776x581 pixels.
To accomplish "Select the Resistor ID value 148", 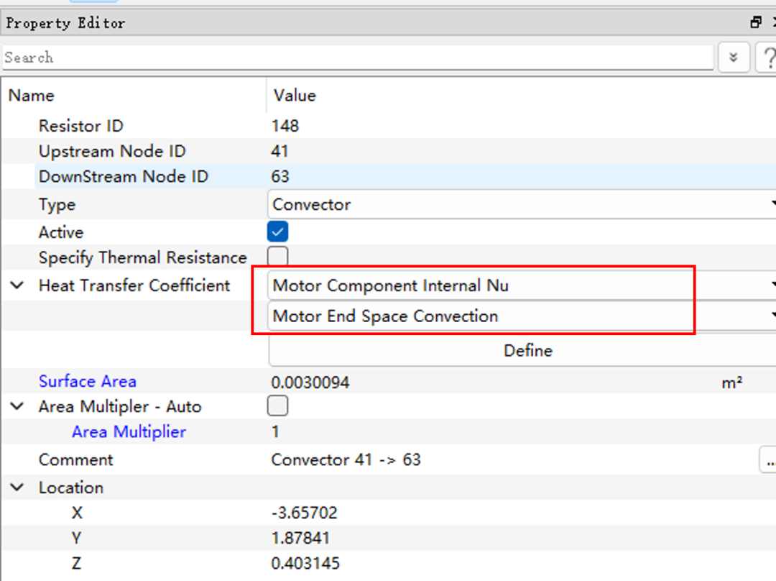I will coord(285,126).
